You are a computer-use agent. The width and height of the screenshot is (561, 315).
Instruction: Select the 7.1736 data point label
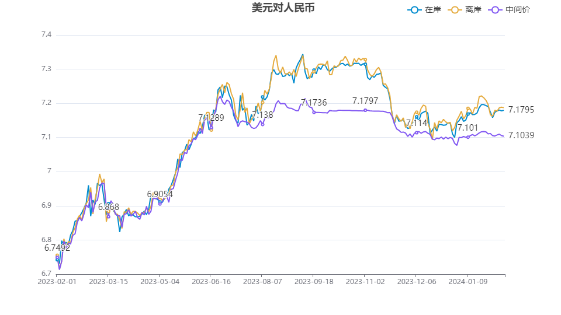tap(314, 103)
